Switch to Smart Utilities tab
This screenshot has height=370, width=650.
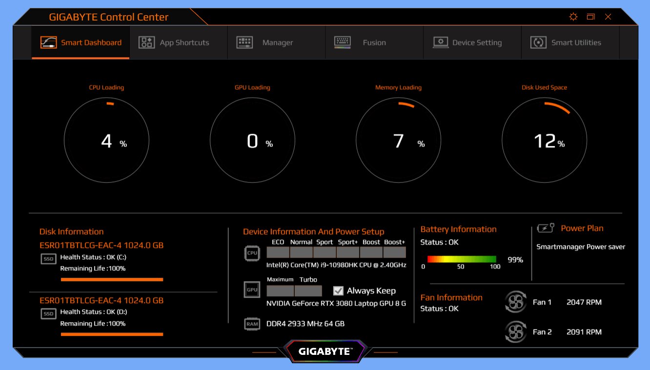[x=570, y=42]
